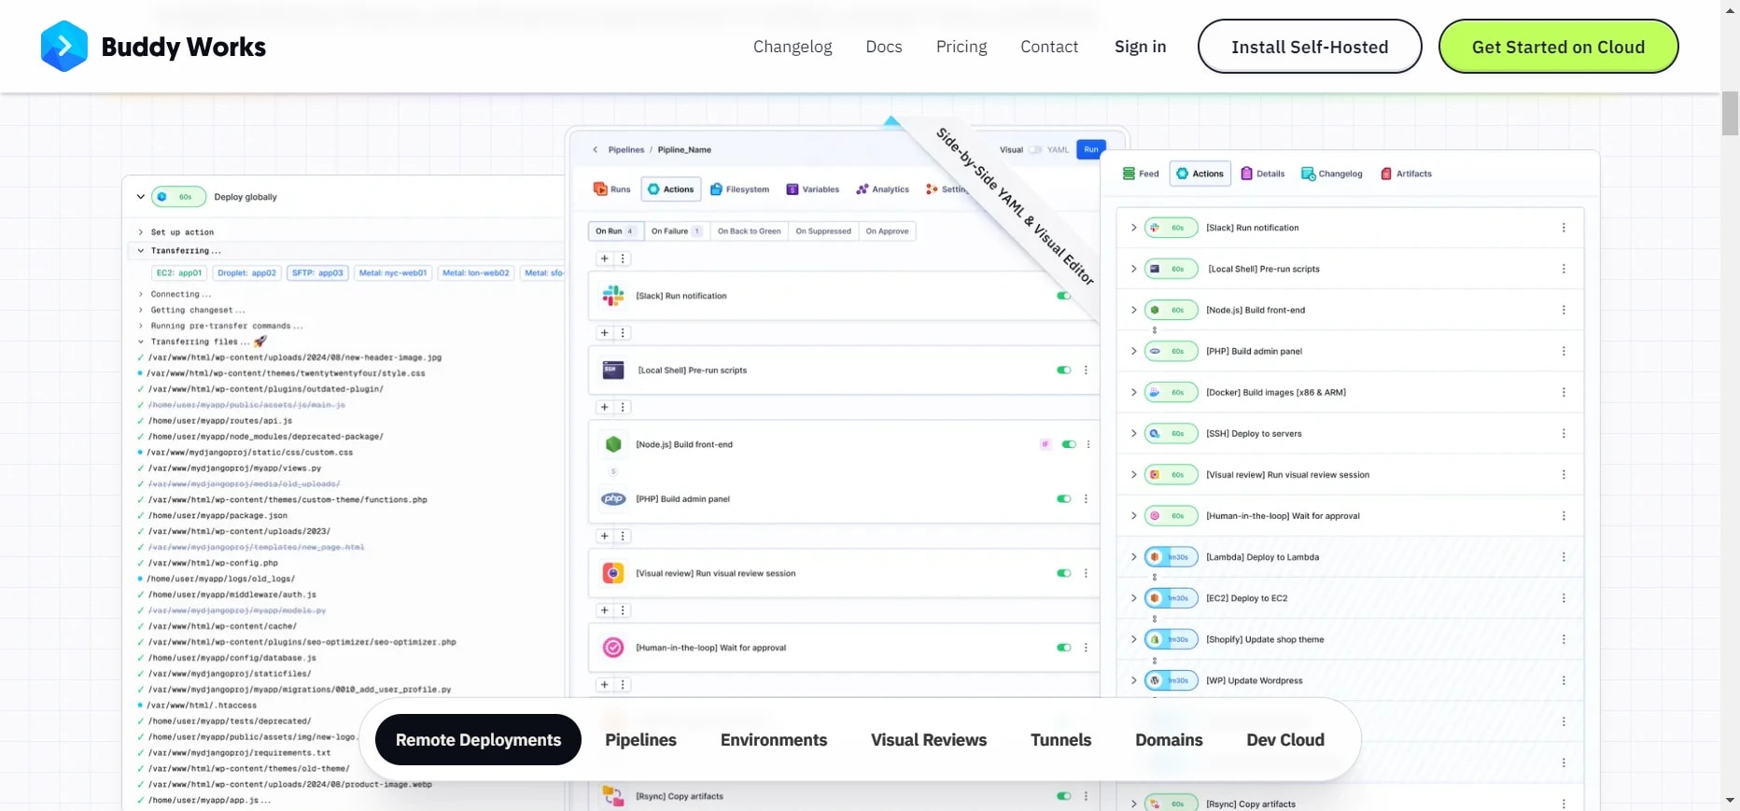The image size is (1740, 811).
Task: Click the plus button above Slack Run notification
Action: click(x=605, y=259)
